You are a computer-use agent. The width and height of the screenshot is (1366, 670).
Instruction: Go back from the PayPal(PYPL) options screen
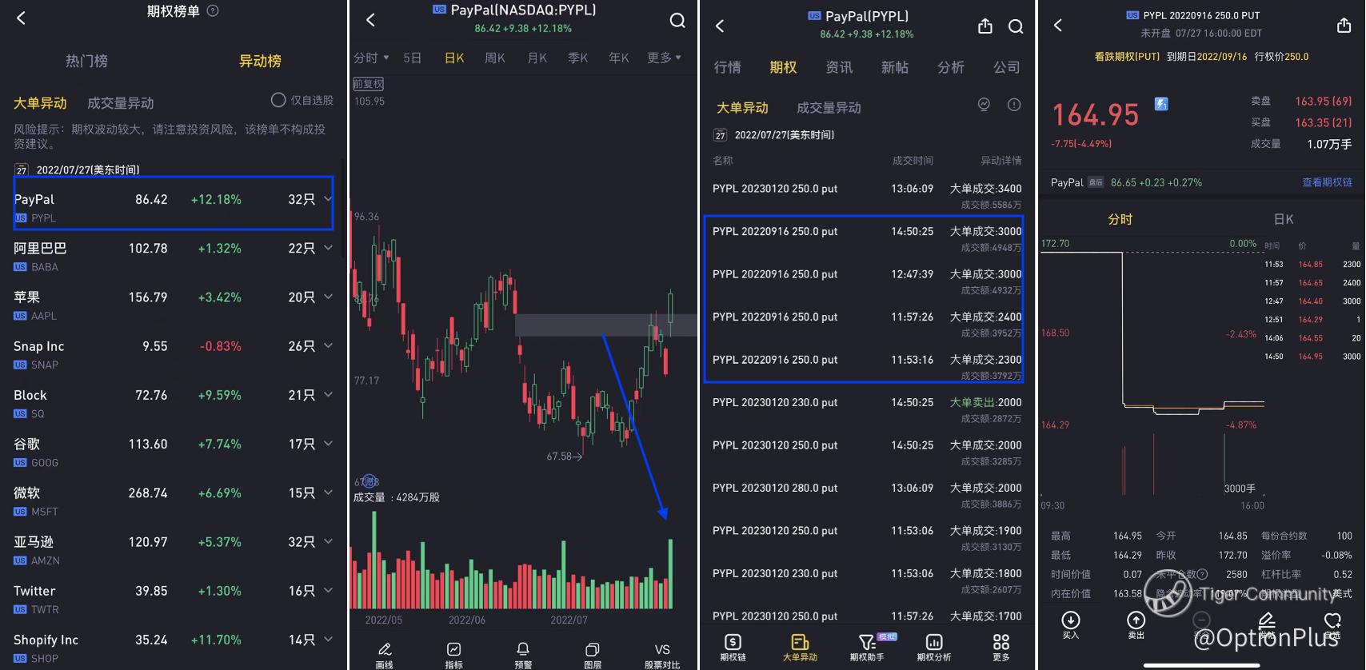coord(720,26)
